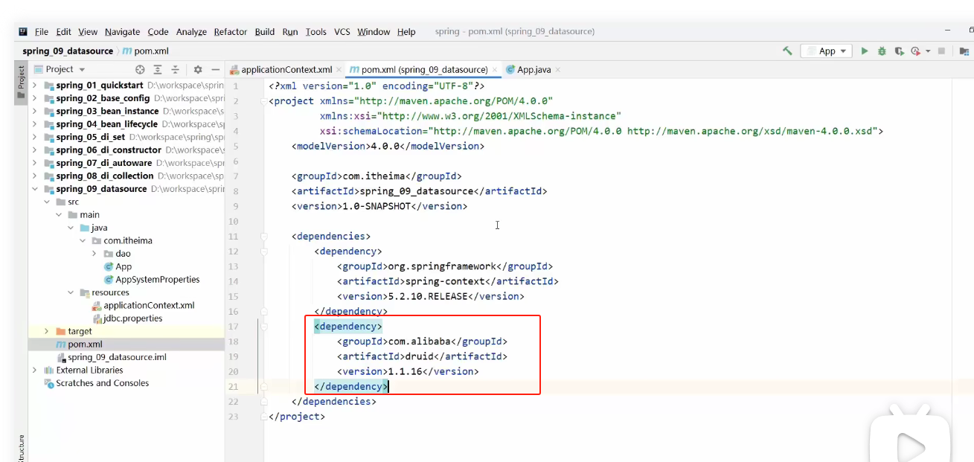Screen dimensions: 974x462
Task: Click the jdbc.properties file icon in tree
Action: point(97,318)
